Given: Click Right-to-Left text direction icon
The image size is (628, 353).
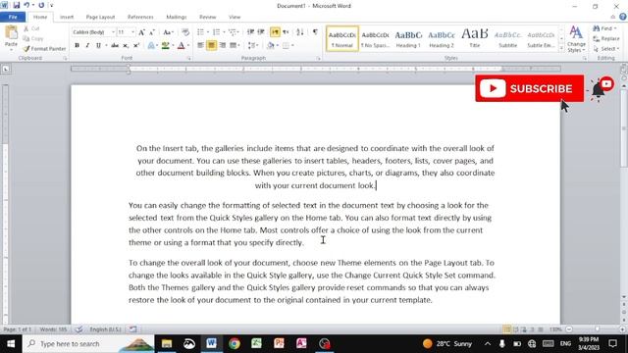Looking at the screenshot, I should point(286,32).
